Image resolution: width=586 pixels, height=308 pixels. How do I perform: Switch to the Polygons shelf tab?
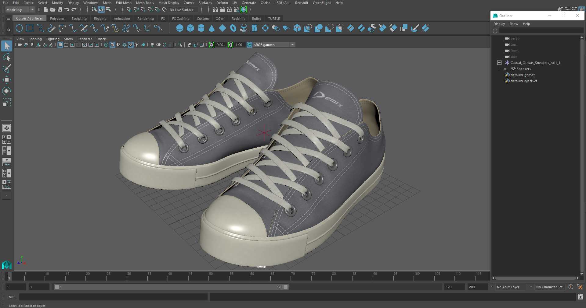[57, 19]
